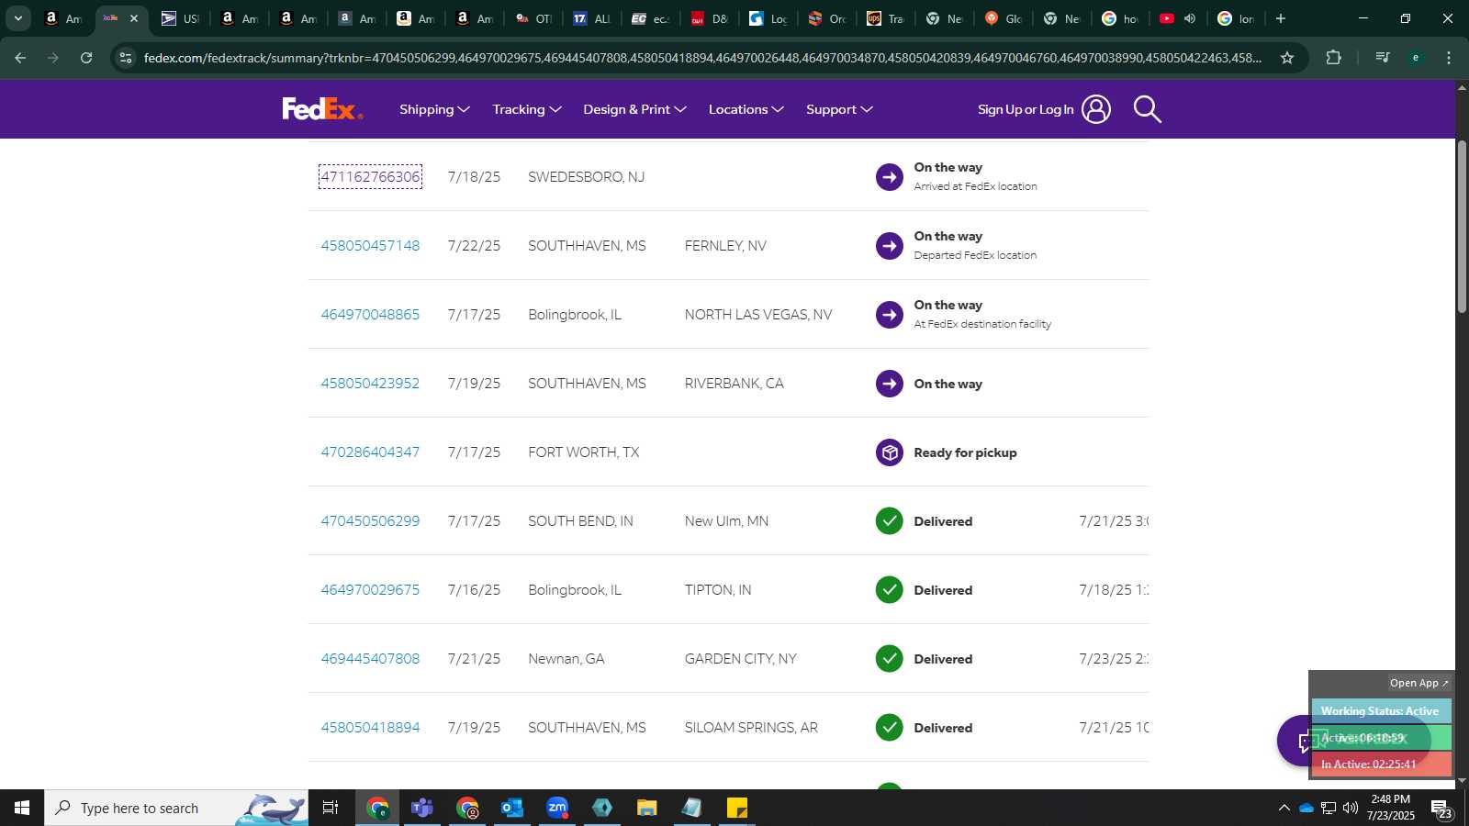Image resolution: width=1469 pixels, height=826 pixels.
Task: Expand the Design & Print menu
Action: tap(634, 109)
